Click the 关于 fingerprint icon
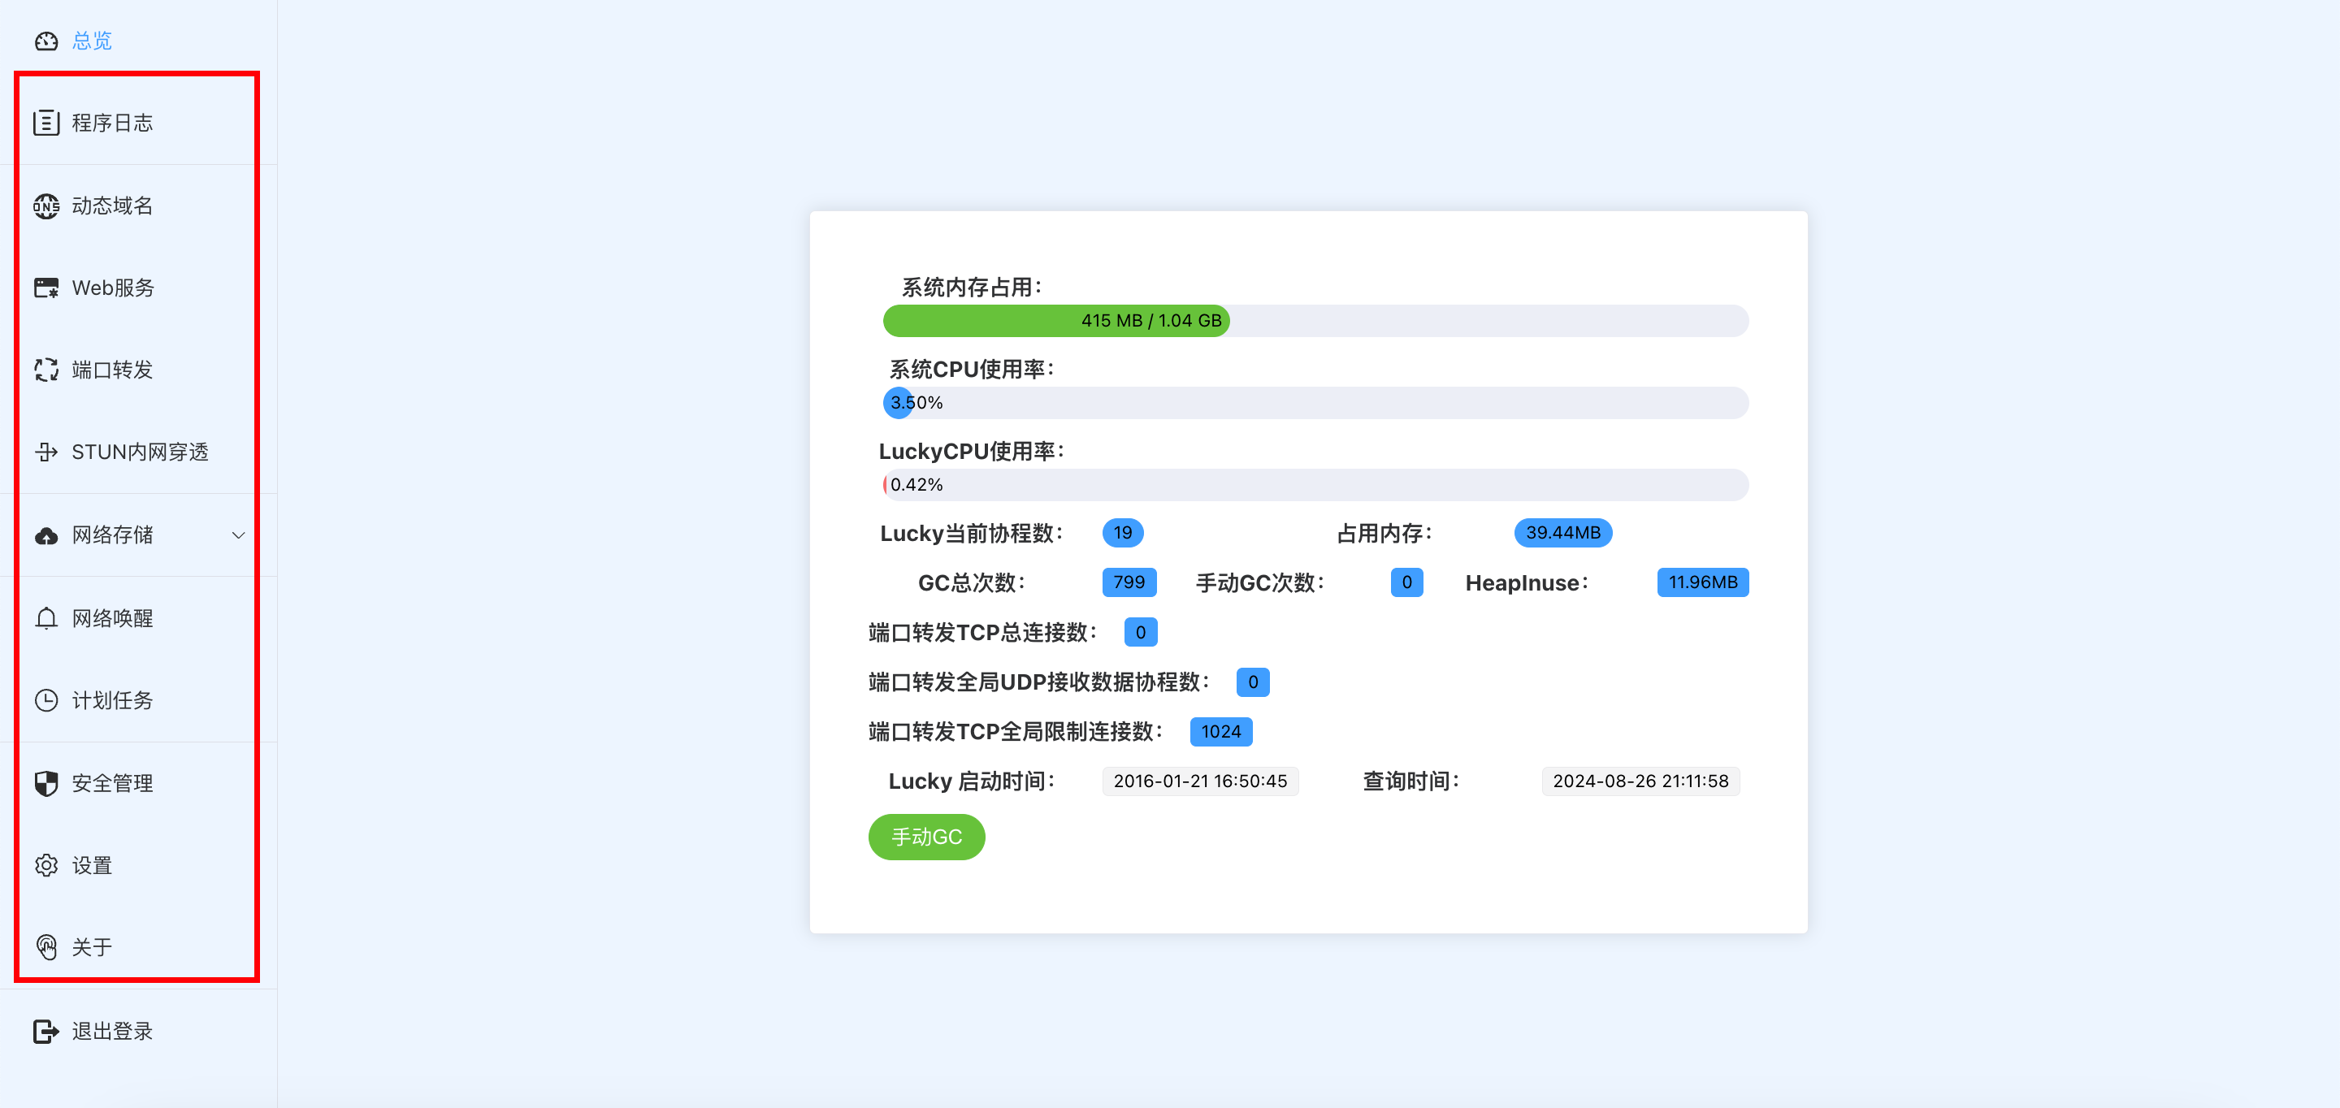The height and width of the screenshot is (1108, 2340). click(46, 947)
